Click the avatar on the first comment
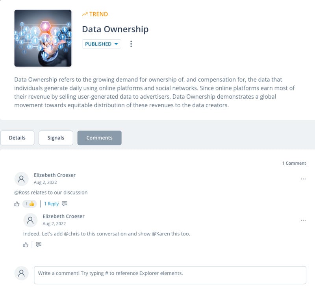 coord(21,179)
